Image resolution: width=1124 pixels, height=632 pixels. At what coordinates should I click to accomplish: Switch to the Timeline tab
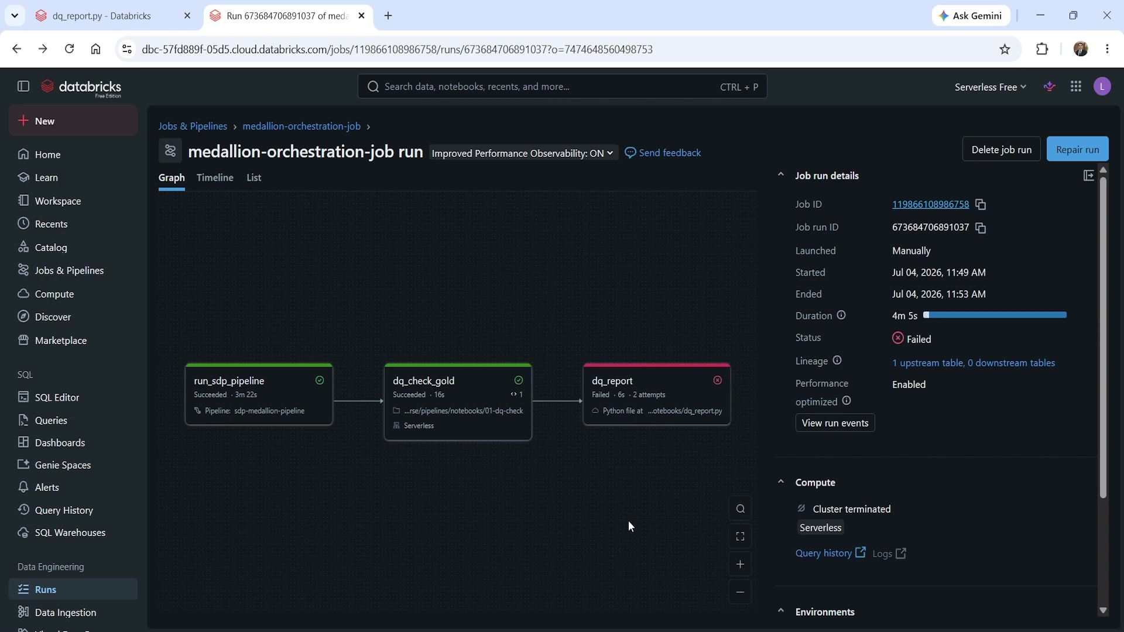[215, 178]
